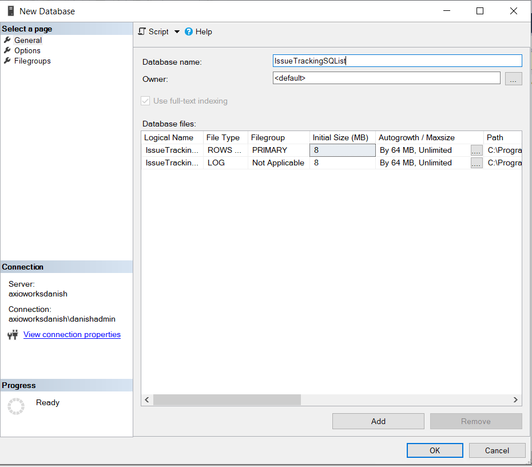The height and width of the screenshot is (467, 532).
Task: Cancel the New Database dialog
Action: (x=497, y=450)
